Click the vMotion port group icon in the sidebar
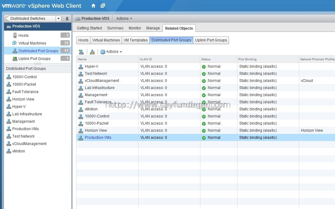This screenshot has width=335, height=209. 9,151
